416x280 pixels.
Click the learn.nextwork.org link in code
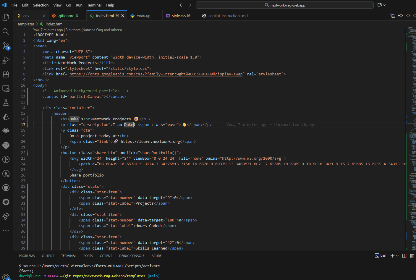pyautogui.click(x=150, y=142)
